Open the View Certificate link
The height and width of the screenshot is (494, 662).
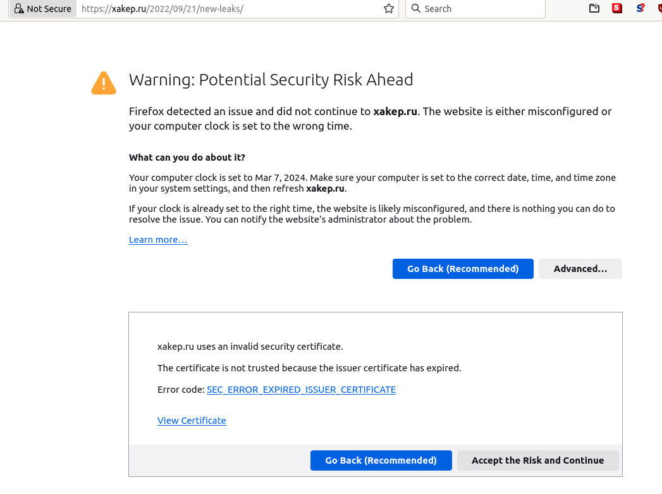tap(192, 421)
